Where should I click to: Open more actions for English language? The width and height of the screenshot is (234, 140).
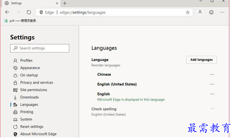(212, 94)
